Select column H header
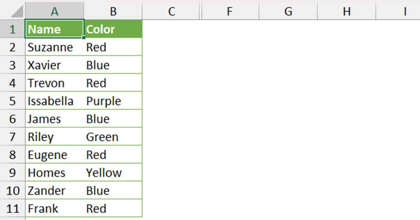 coord(346,11)
